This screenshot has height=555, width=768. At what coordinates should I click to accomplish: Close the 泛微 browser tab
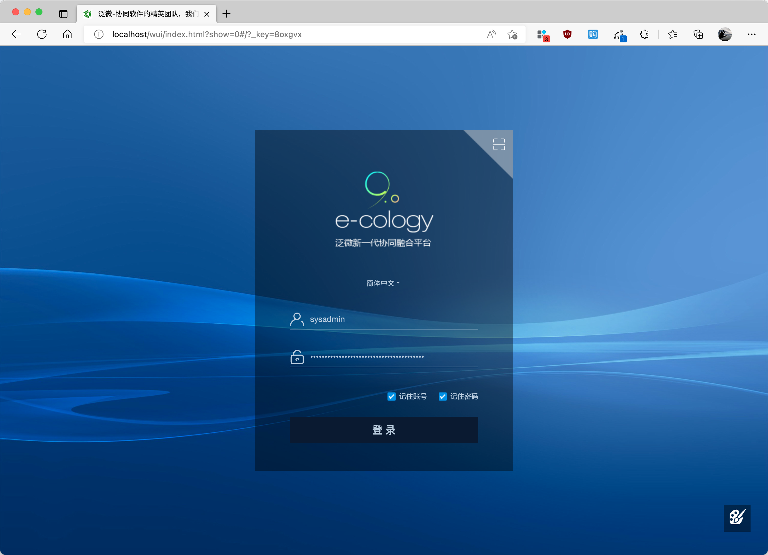(207, 14)
